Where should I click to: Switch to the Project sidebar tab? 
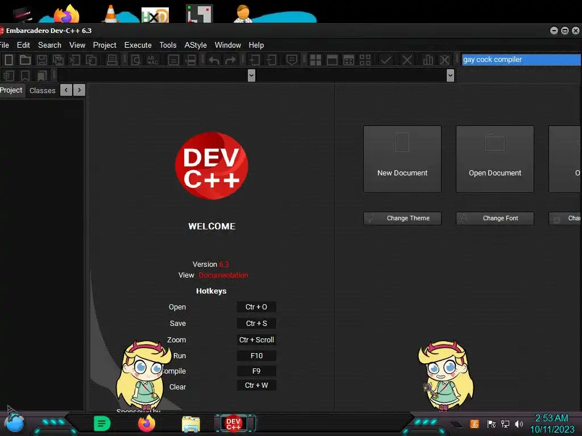coord(11,90)
